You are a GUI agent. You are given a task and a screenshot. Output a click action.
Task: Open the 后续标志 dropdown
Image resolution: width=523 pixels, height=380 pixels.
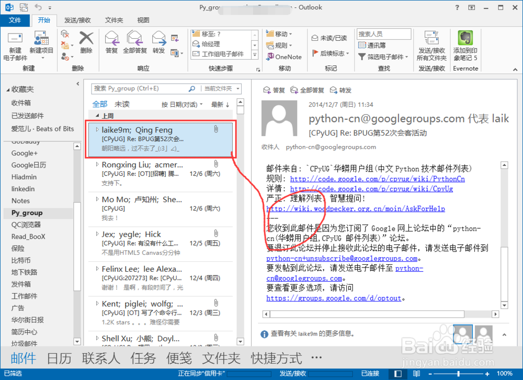[331, 53]
